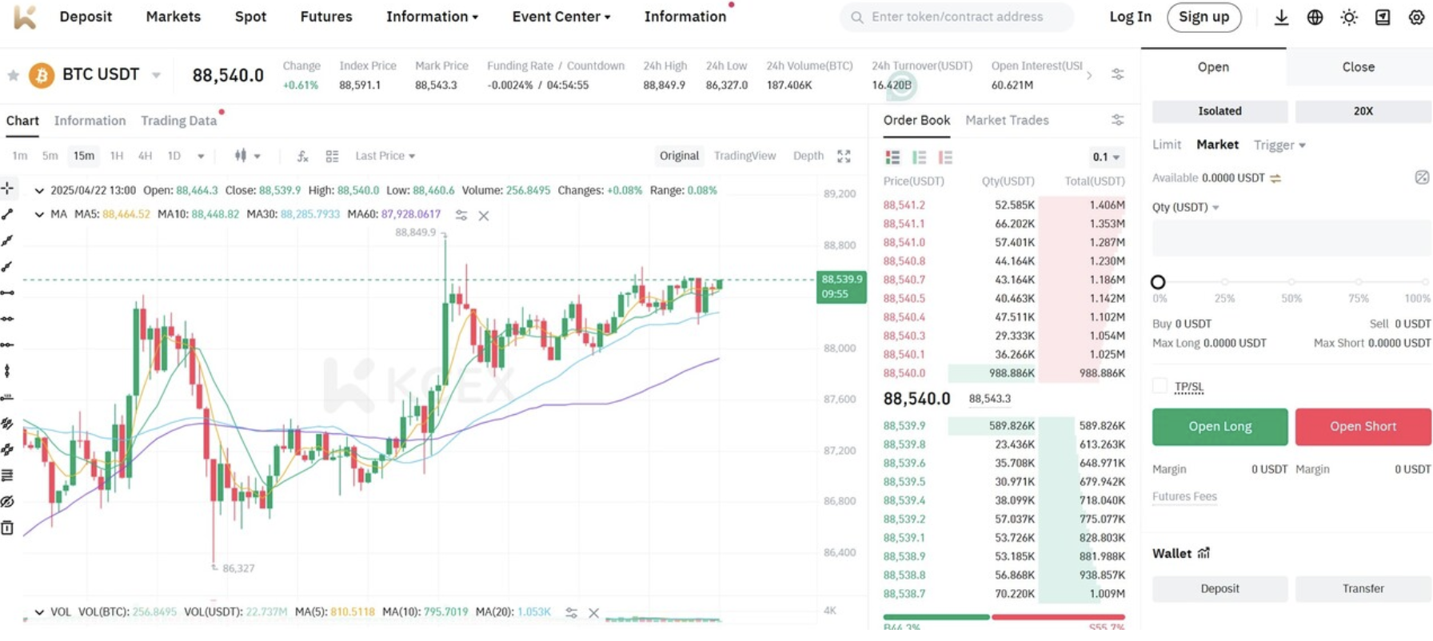Select the 15m timeframe

click(83, 156)
